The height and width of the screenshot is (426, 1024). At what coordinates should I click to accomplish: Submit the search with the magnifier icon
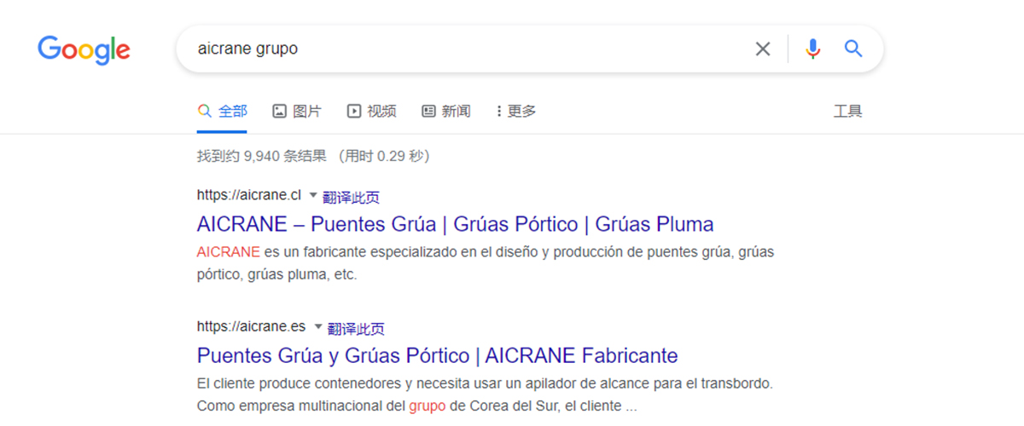click(853, 49)
